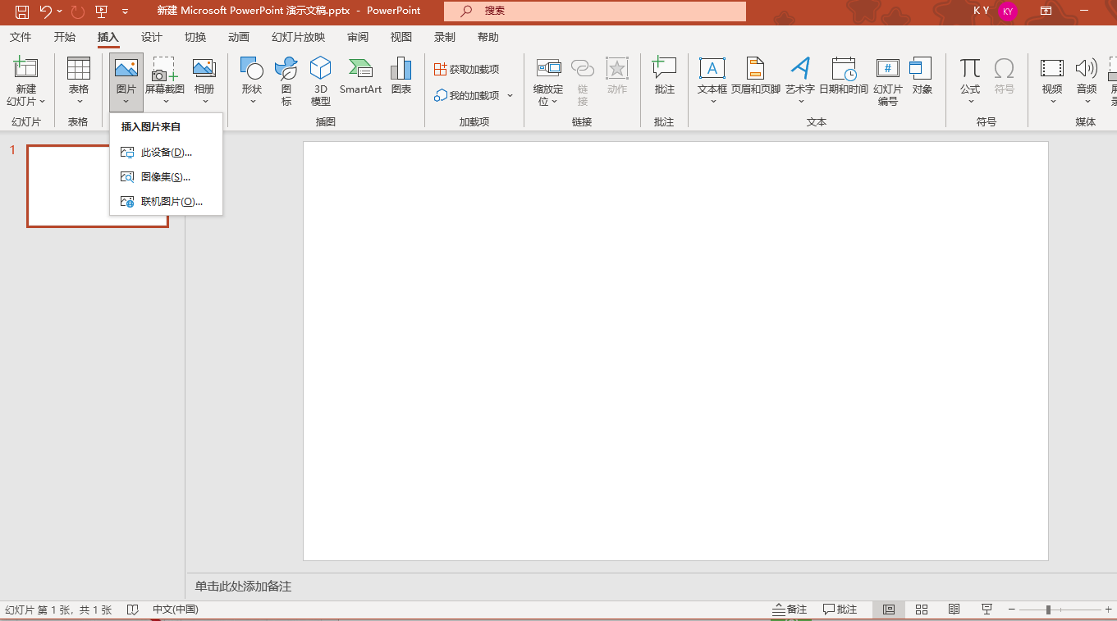Viewport: 1117px width, 621px height.
Task: Click the zoom slider handle
Action: [x=1048, y=610]
